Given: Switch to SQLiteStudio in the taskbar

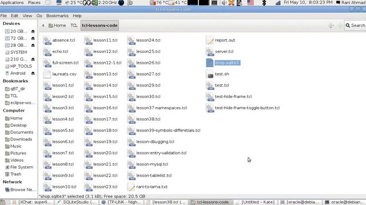Looking at the screenshot, I should pos(76,202).
